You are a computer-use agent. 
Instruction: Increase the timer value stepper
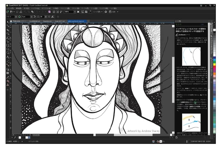click(16, 17)
